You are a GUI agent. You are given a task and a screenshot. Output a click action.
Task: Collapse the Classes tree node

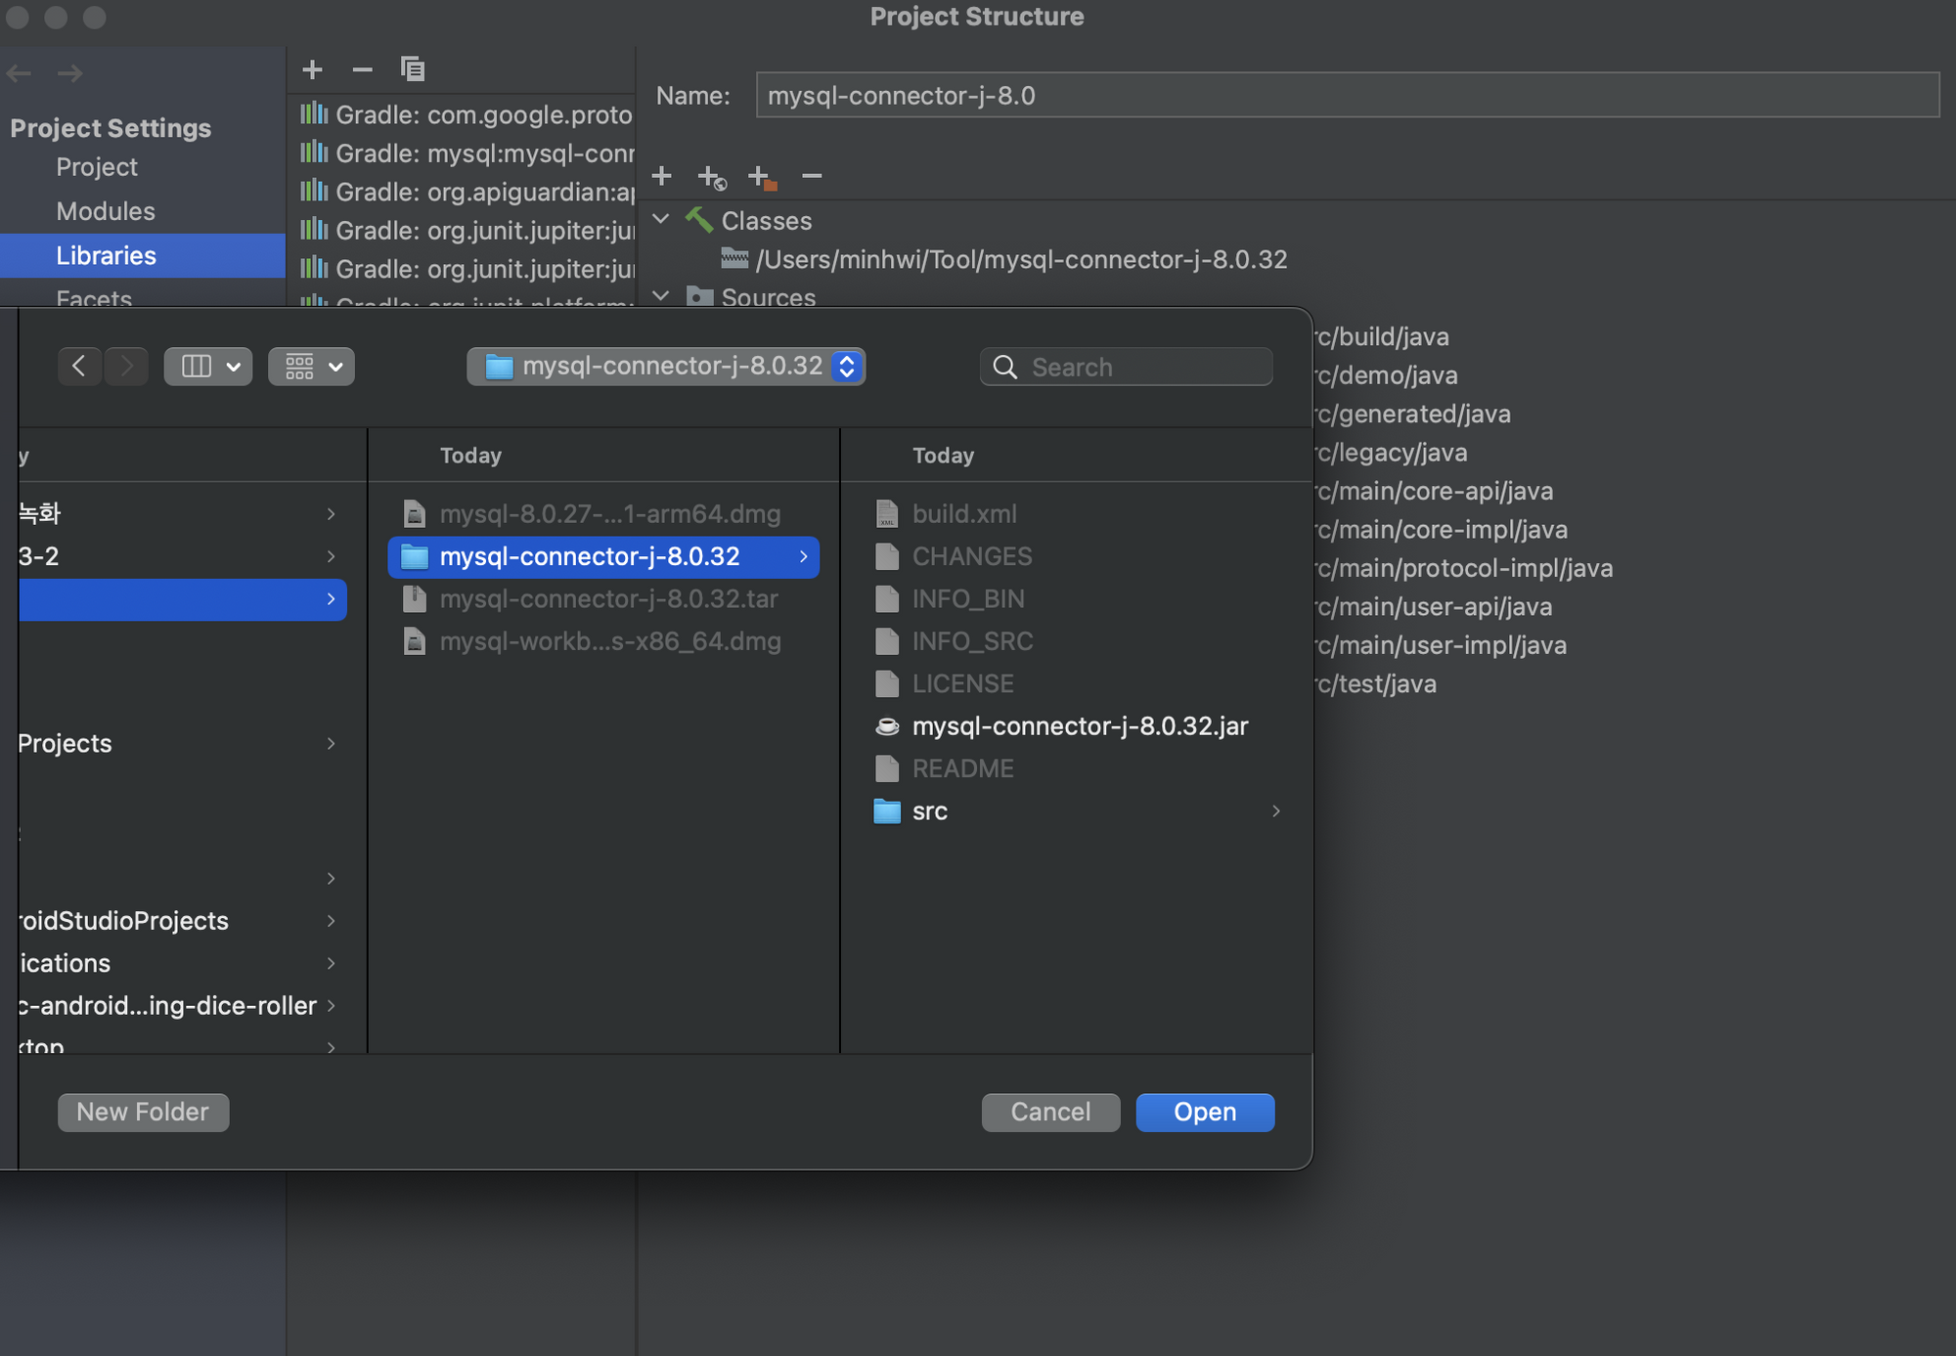(661, 219)
